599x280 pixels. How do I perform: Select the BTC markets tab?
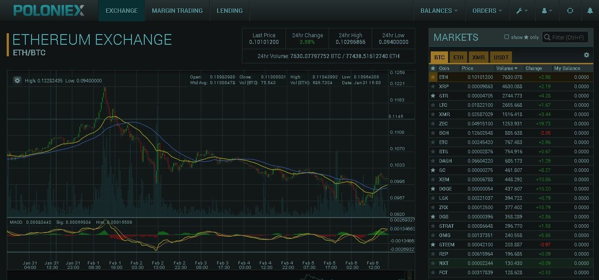coord(439,57)
